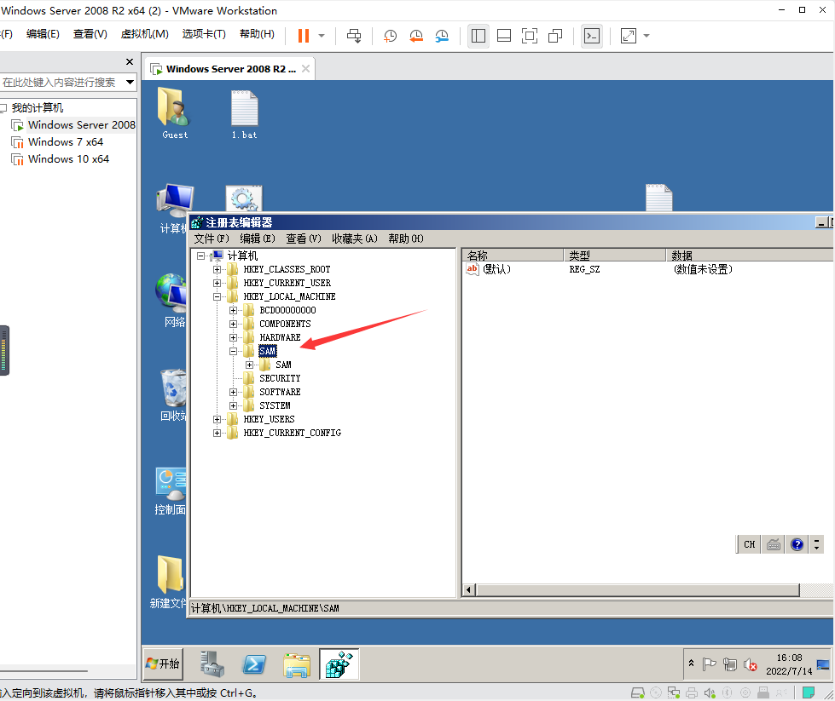Click the stretch guest display icon

pos(629,36)
